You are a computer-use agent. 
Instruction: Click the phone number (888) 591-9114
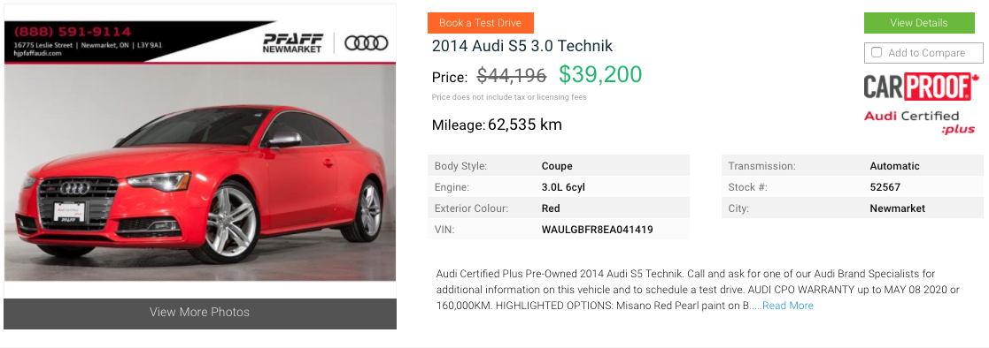tap(73, 32)
